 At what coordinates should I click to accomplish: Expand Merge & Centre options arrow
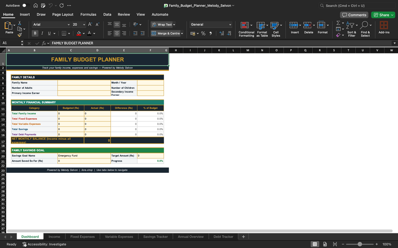[x=182, y=33]
